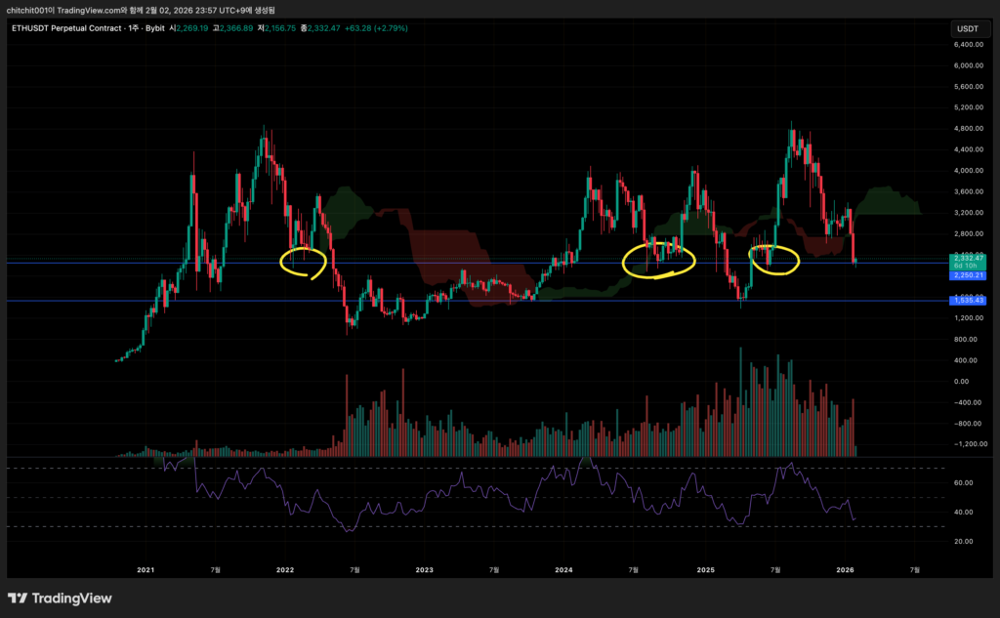Click the 2022 label on time axis
1000x618 pixels.
click(x=285, y=569)
